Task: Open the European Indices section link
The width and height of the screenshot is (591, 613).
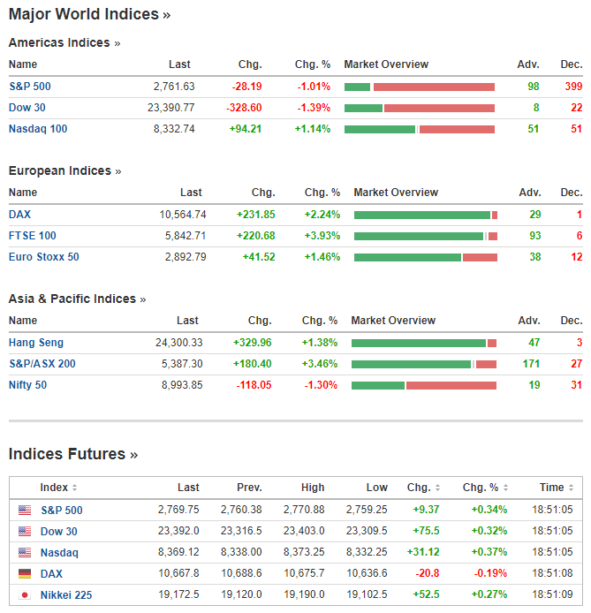Action: click(64, 170)
